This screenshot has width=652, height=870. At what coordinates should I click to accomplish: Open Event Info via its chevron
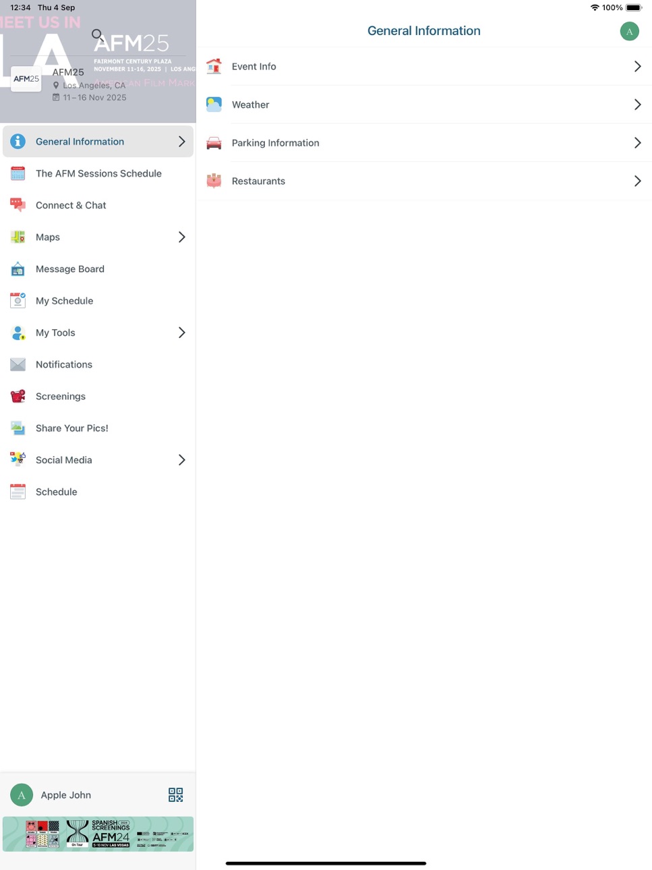click(x=637, y=66)
